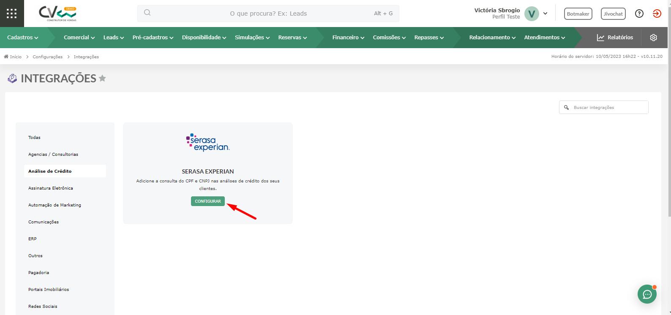Viewport: 671px width, 315px height.
Task: Click the search magnifier icon in top bar
Action: 147,13
